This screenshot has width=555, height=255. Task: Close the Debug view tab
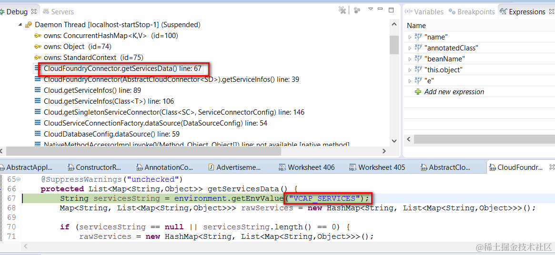pyautogui.click(x=34, y=11)
